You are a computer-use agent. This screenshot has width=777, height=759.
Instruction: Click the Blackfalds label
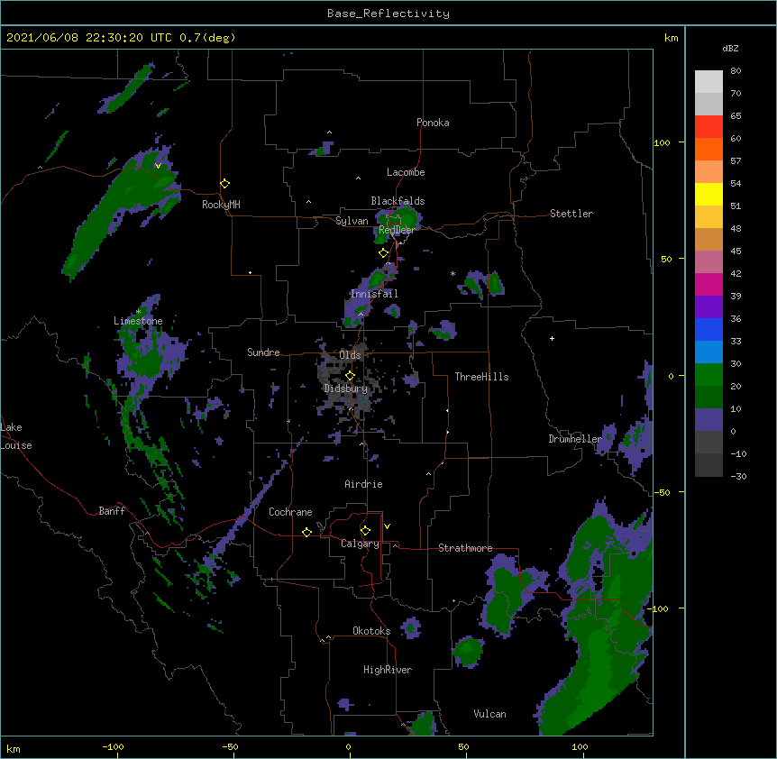[x=398, y=201]
